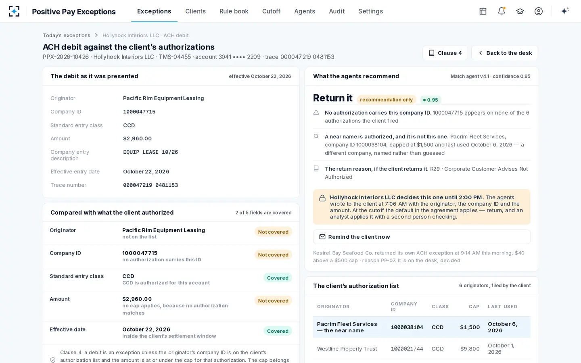The image size is (581, 363).
Task: Click the company ID value 1000038104
Action: tap(407, 328)
